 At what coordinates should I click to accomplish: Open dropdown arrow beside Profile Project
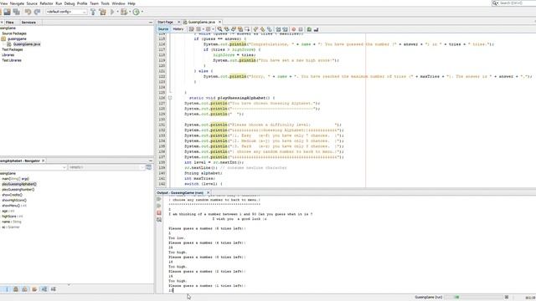pyautogui.click(x=142, y=12)
